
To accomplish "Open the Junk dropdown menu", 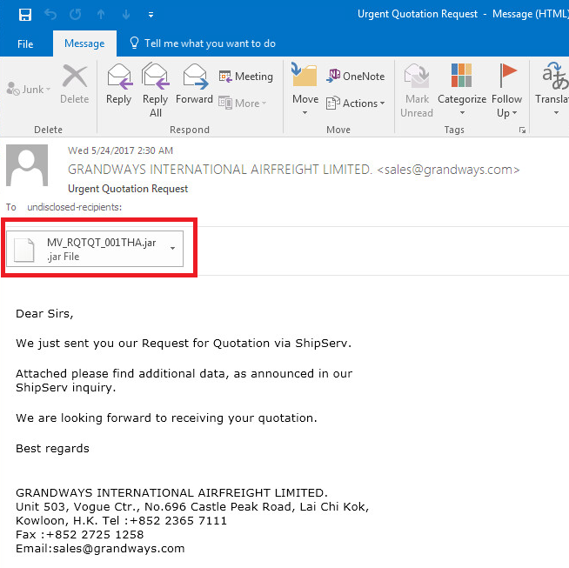I will coord(29,90).
